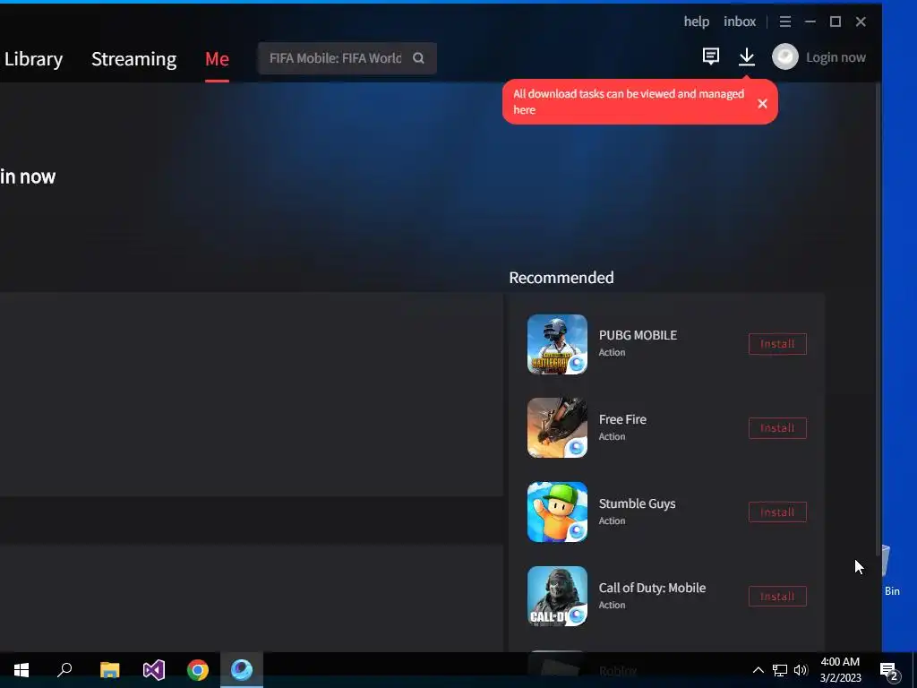This screenshot has height=688, width=917.
Task: Install PUBG MOBILE
Action: 777,344
